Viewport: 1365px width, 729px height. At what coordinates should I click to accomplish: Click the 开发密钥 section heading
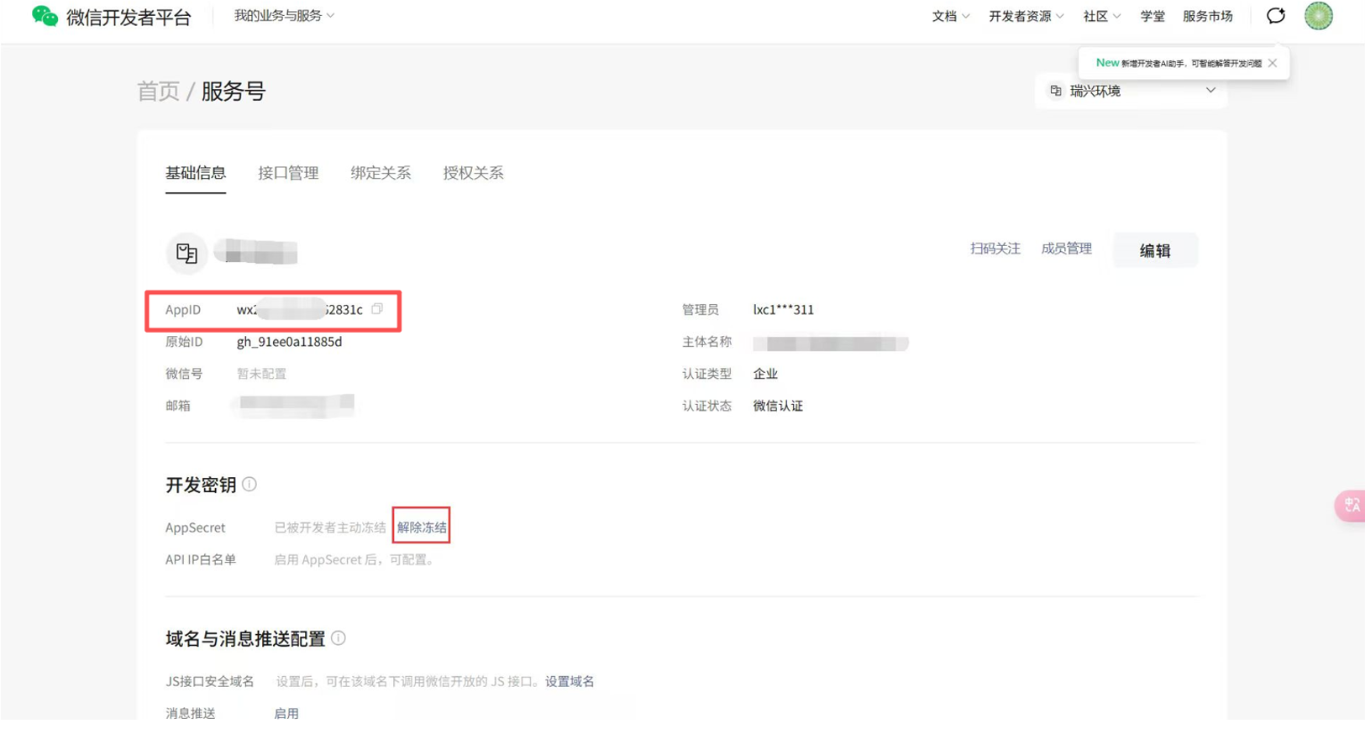coord(201,485)
